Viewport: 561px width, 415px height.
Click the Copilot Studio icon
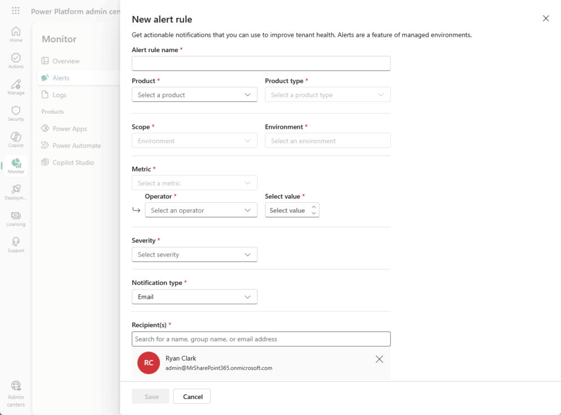[x=45, y=162]
